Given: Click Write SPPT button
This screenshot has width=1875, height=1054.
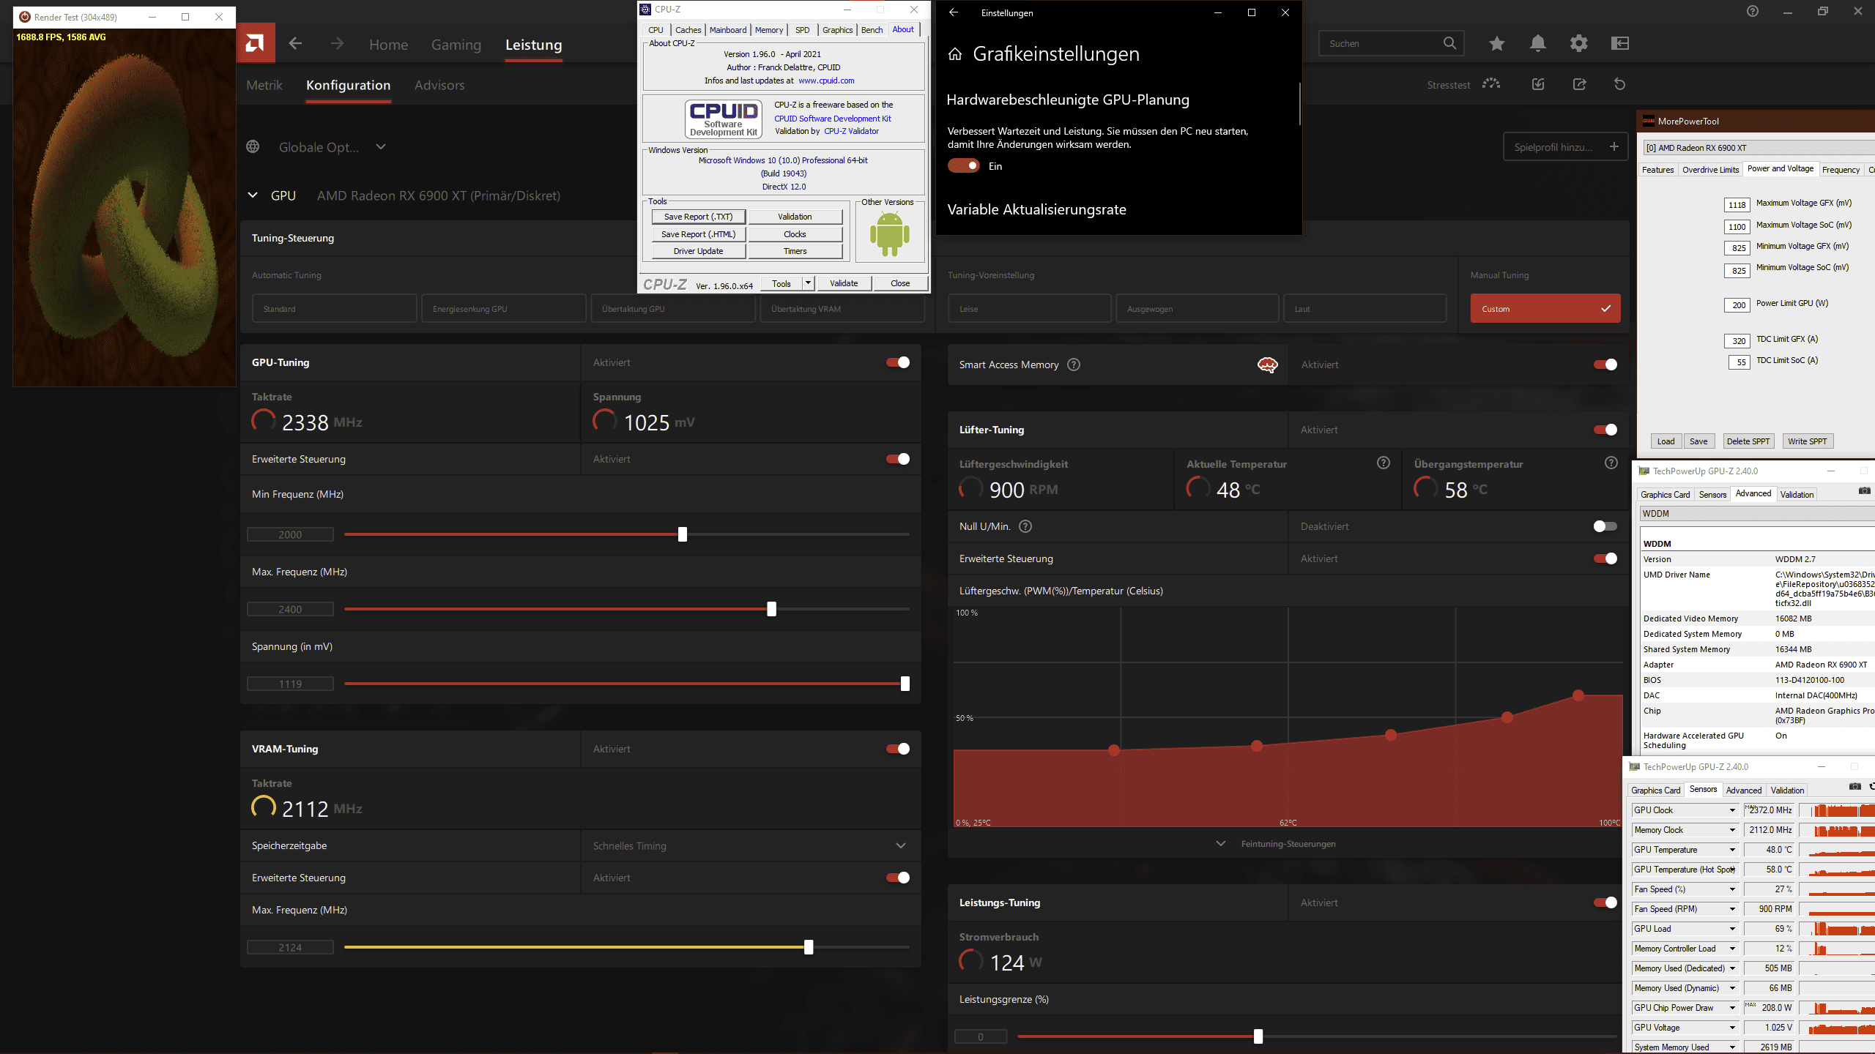Looking at the screenshot, I should pos(1807,441).
